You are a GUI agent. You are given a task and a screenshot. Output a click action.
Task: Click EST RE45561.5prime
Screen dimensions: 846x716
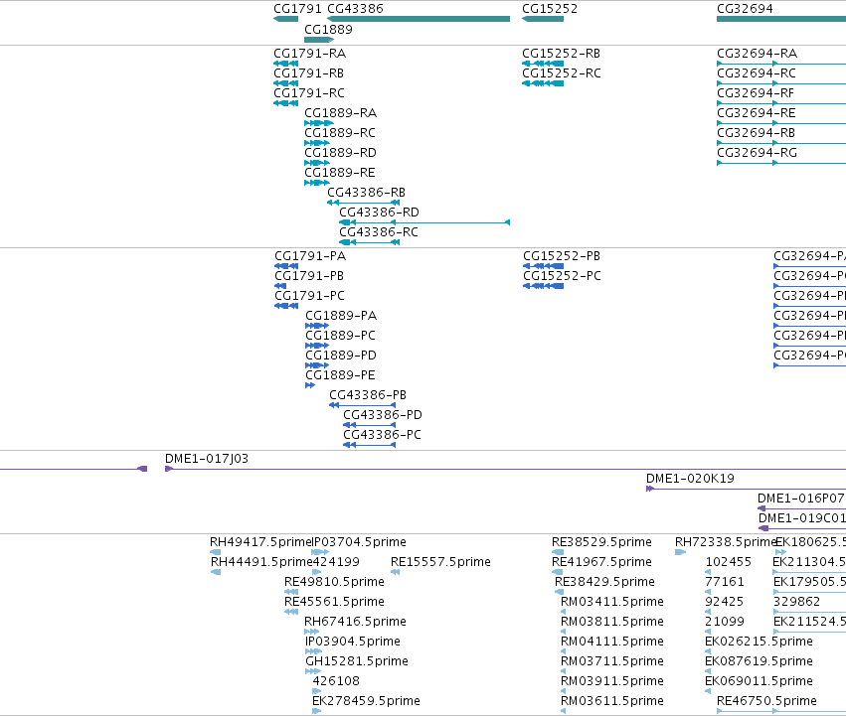tap(334, 602)
